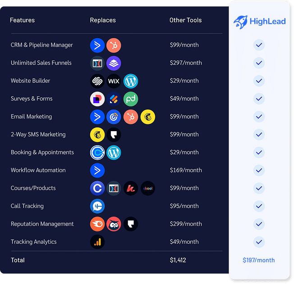The width and height of the screenshot is (294, 284).
Task: Click the Total row label
Action: (x=18, y=260)
